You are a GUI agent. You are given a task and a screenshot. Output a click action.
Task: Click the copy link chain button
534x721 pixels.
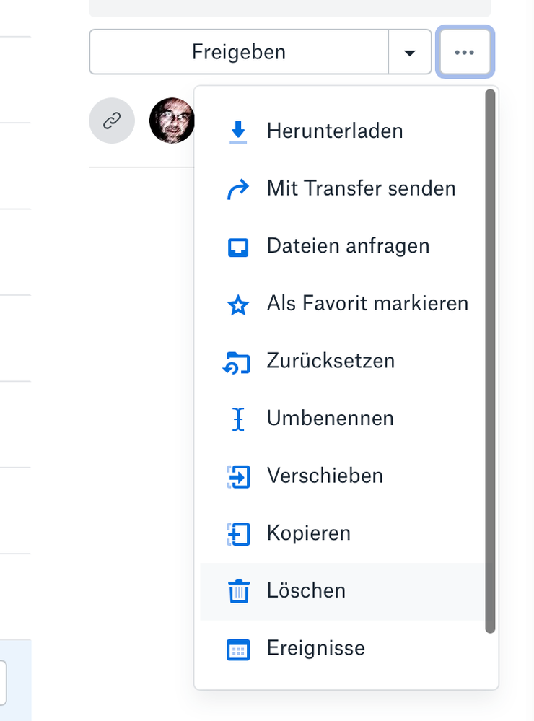coord(112,121)
